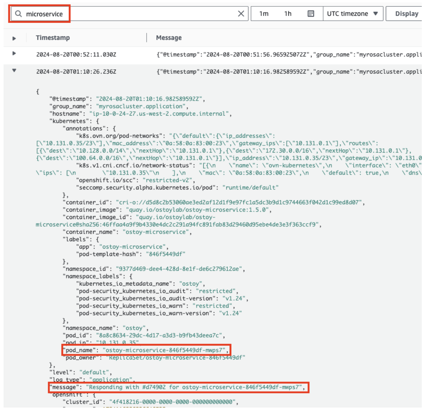Click the container_image value in JSON

pos(198,210)
